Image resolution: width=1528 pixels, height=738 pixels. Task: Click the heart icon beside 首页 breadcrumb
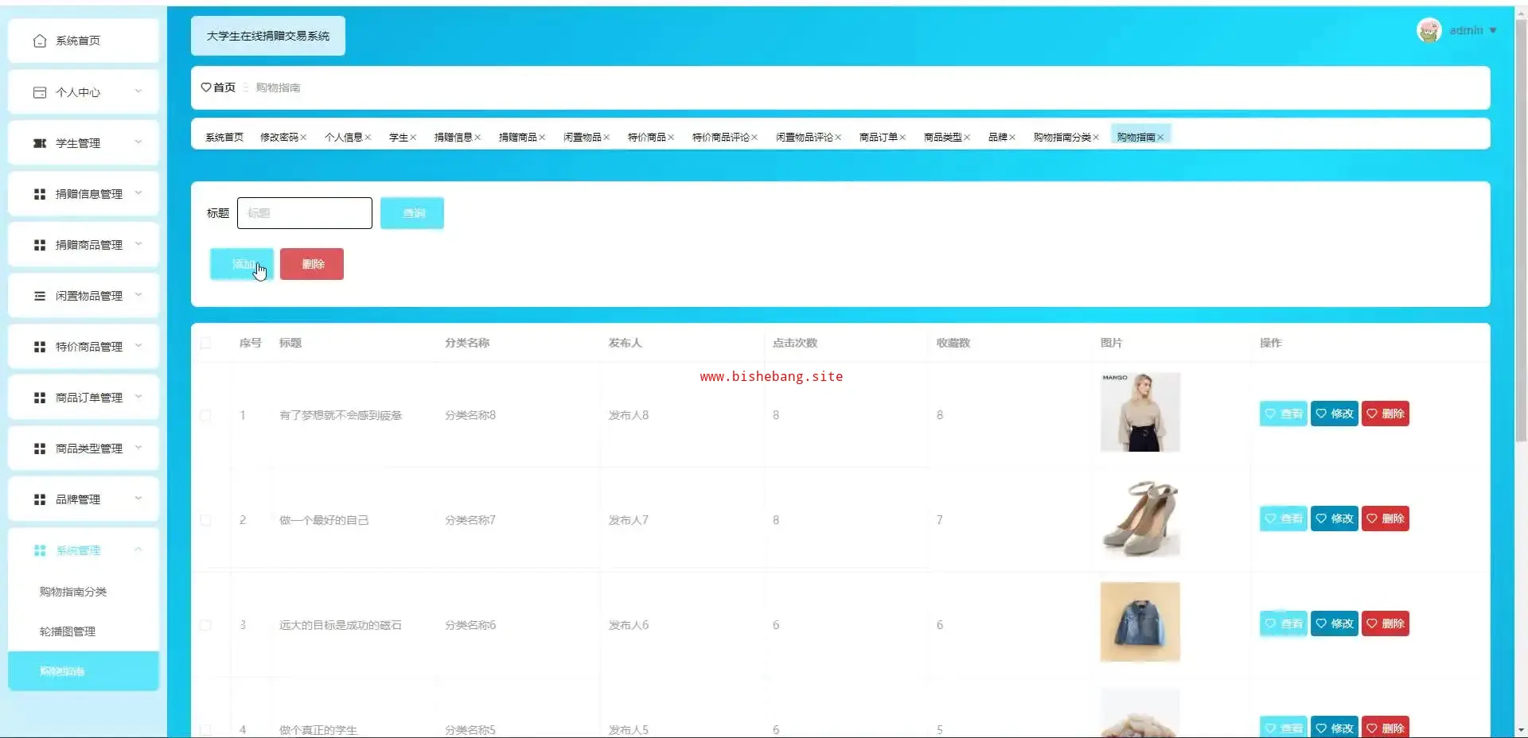[206, 87]
